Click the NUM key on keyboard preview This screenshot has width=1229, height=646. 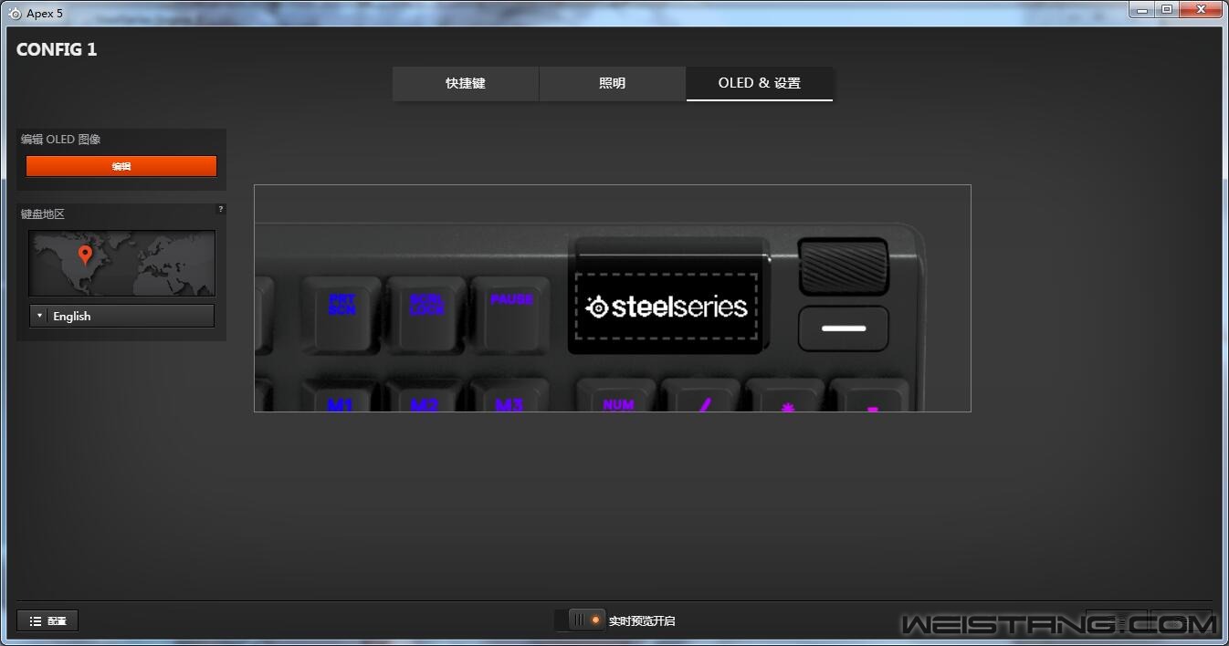pyautogui.click(x=617, y=395)
